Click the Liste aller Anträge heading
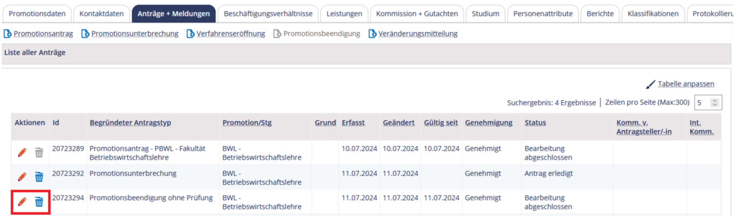This screenshot has width=734, height=221. point(35,52)
